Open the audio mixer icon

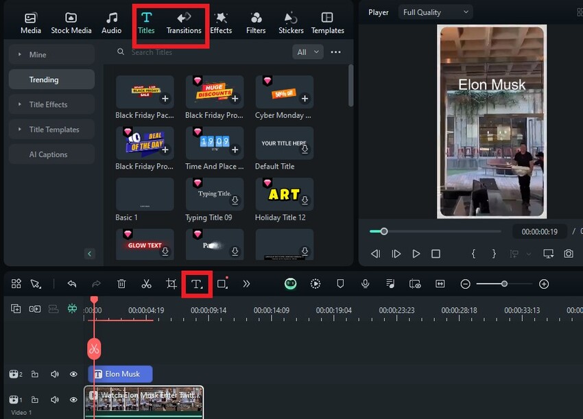390,284
